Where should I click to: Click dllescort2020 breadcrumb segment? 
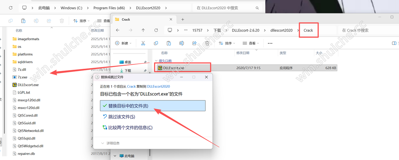click(281, 30)
